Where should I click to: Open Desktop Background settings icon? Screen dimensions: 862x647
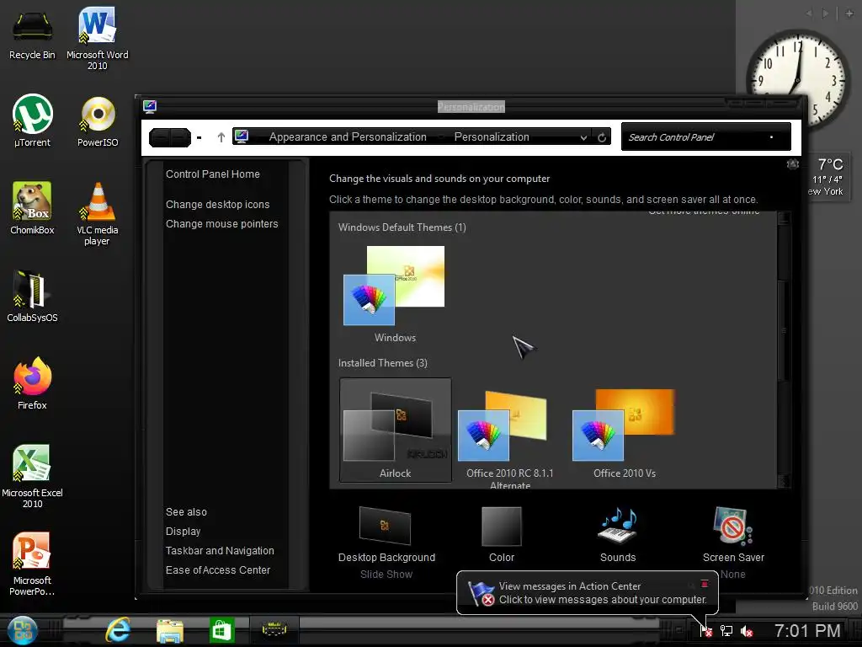(x=385, y=526)
